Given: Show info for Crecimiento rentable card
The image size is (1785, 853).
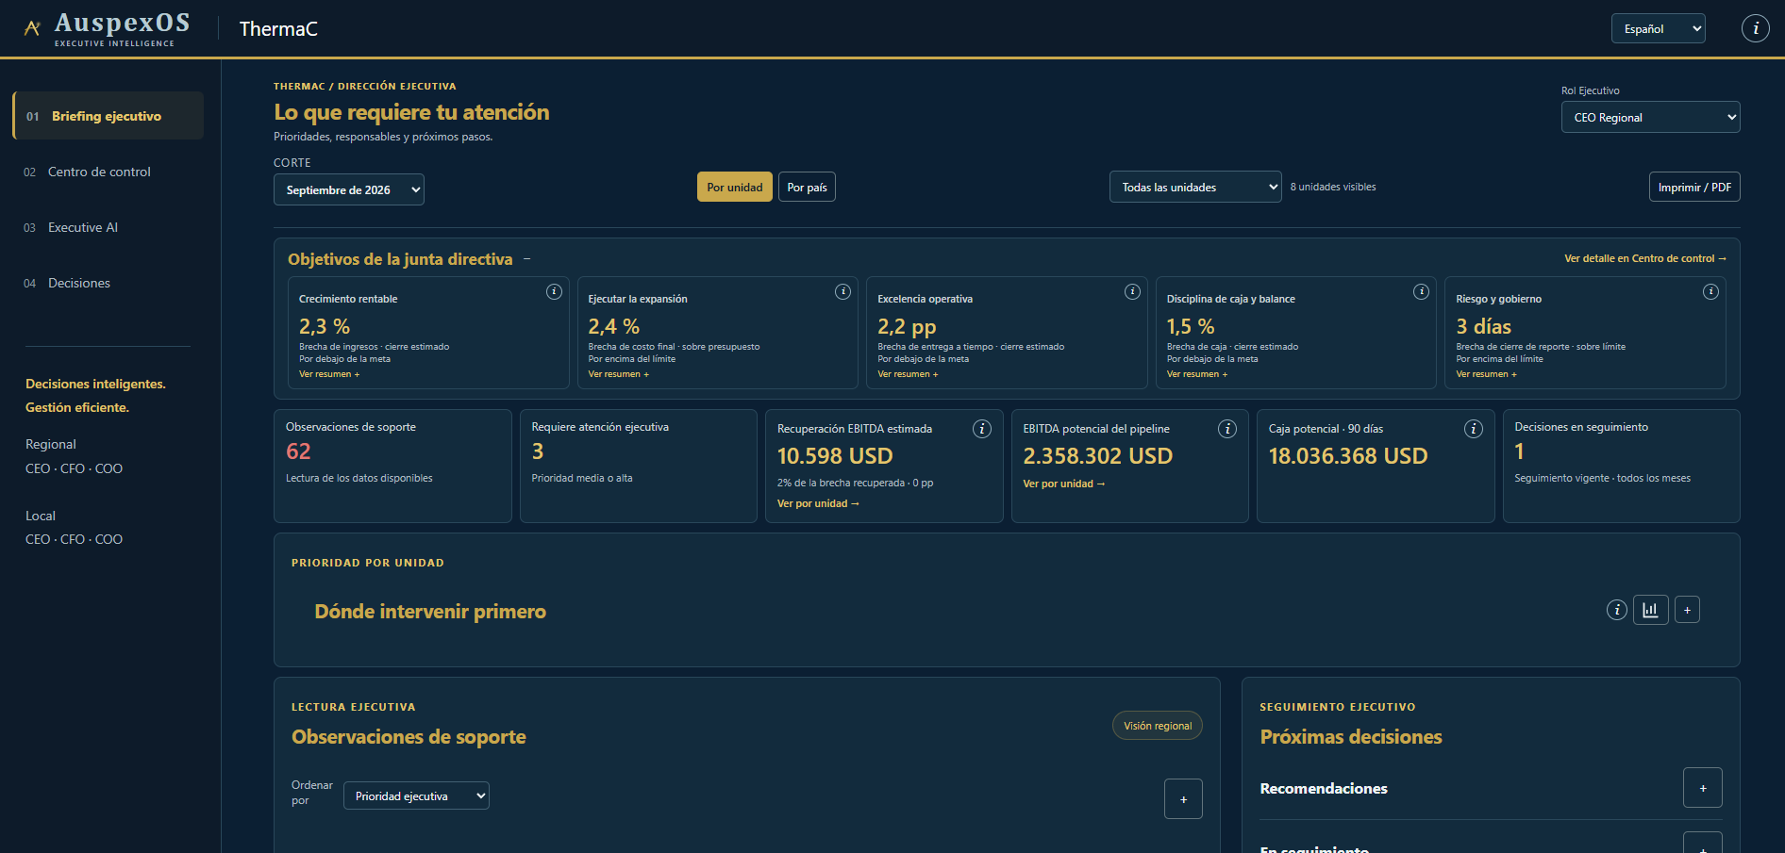Looking at the screenshot, I should pyautogui.click(x=554, y=292).
